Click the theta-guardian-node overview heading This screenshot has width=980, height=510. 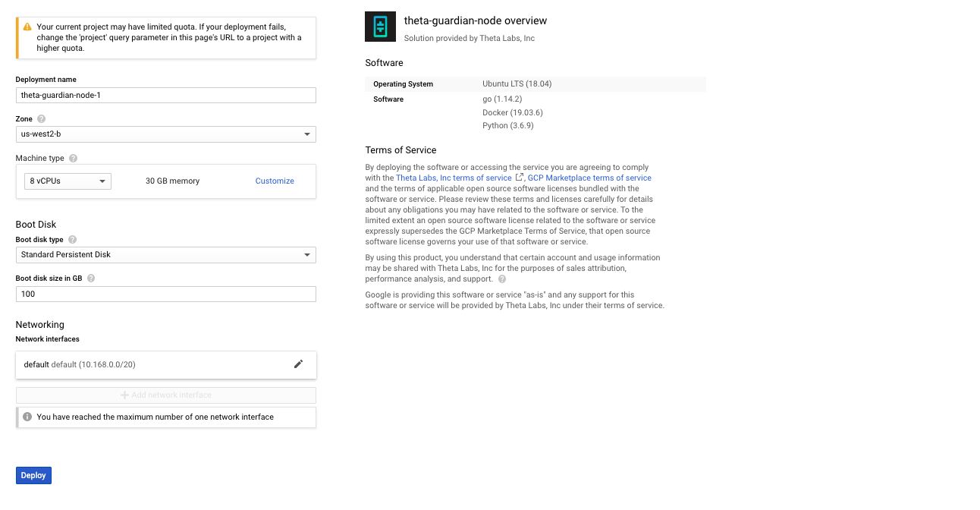coord(475,21)
